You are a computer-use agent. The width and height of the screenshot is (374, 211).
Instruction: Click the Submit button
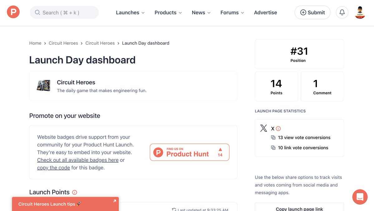click(313, 12)
